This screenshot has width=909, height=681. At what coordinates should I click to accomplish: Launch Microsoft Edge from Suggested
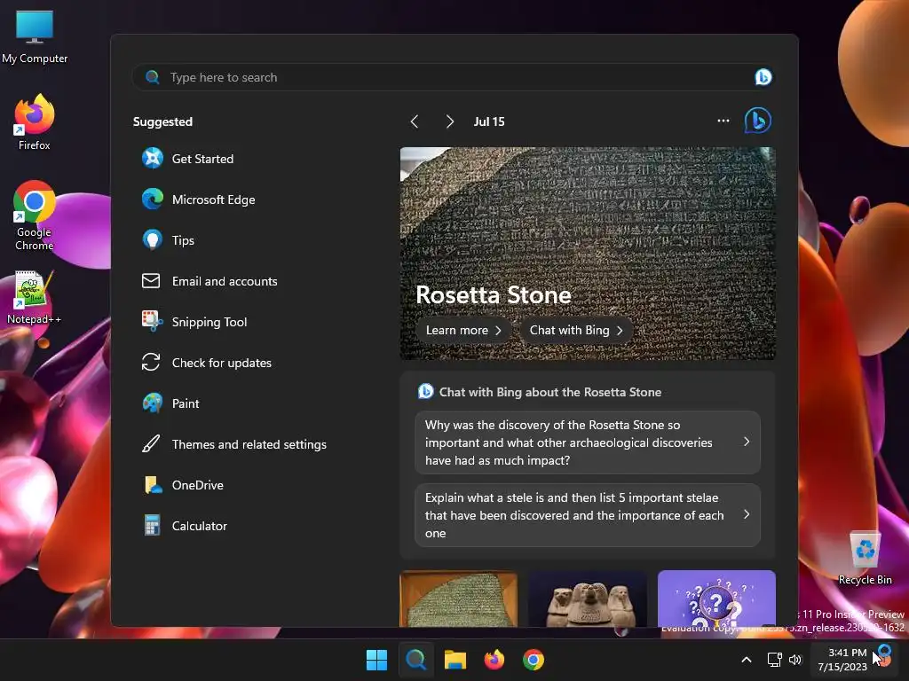[x=199, y=200]
